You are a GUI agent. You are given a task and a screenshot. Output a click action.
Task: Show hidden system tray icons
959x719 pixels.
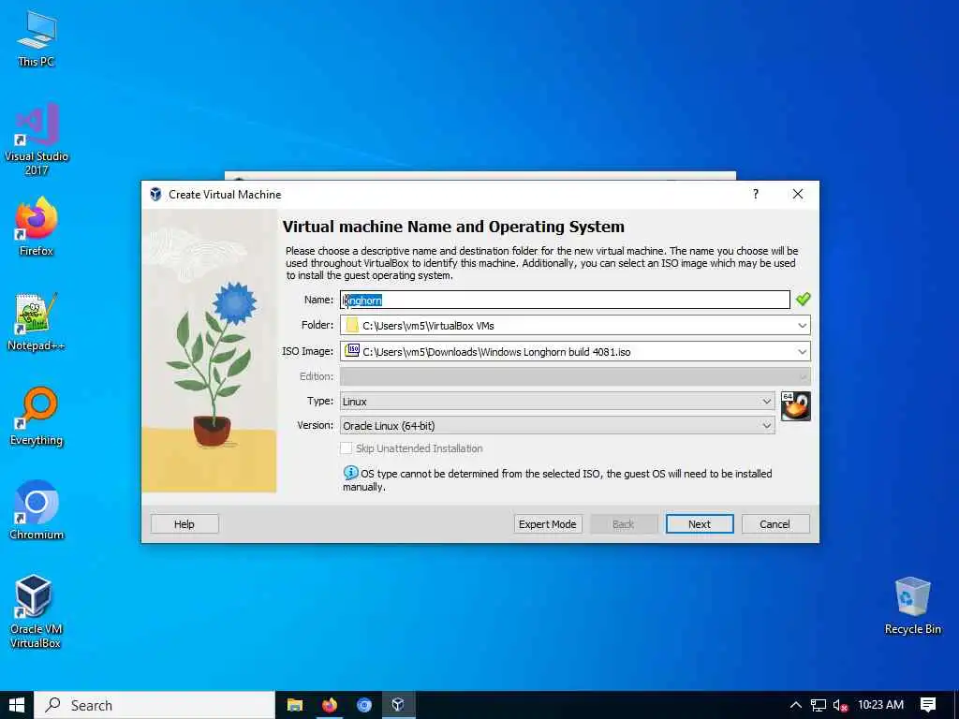795,705
